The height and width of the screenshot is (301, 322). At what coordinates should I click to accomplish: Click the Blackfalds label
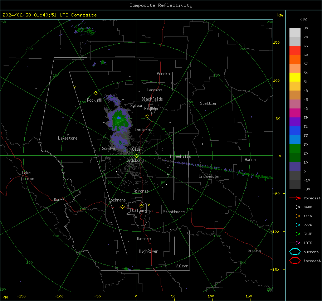point(152,99)
